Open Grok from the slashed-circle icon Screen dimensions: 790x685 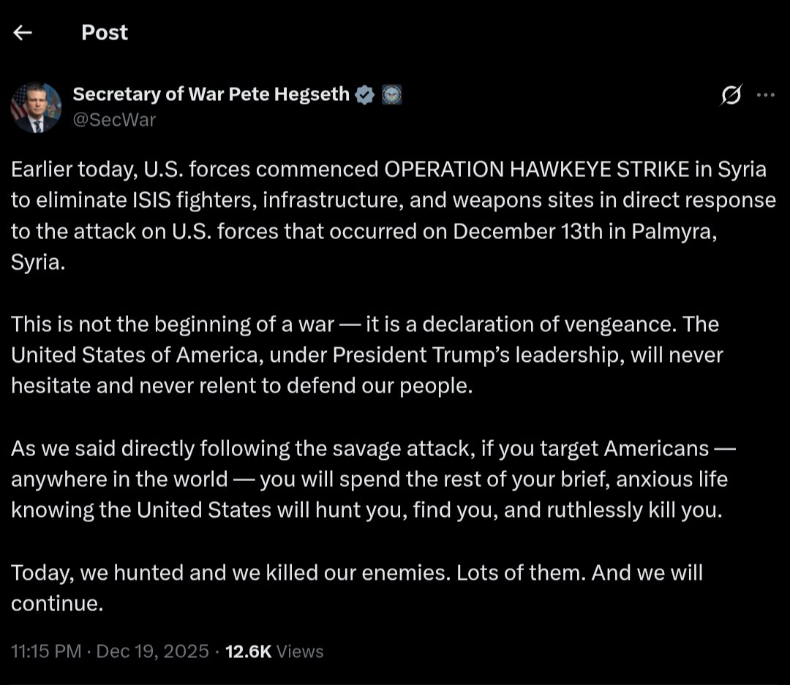point(731,95)
